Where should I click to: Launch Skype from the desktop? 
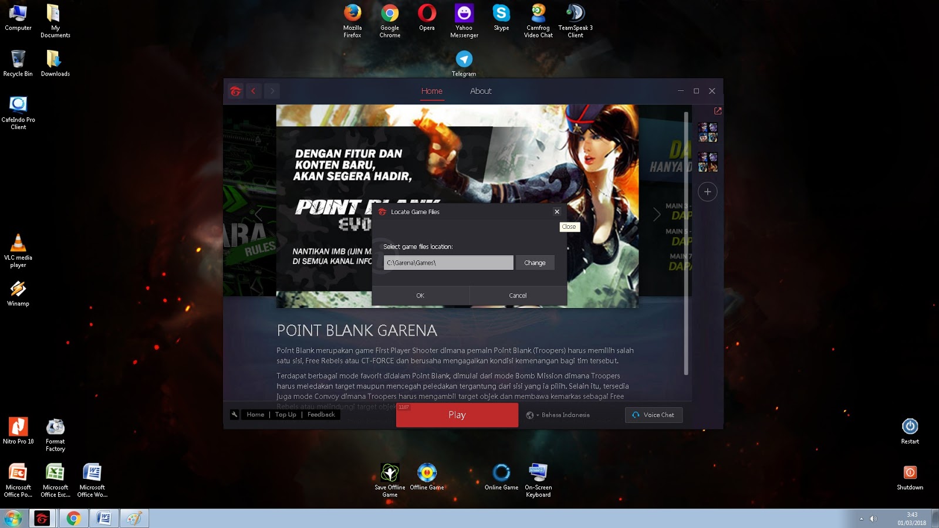coord(501,18)
